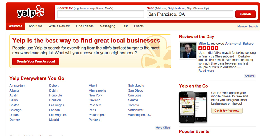
Task: Go to the Seattle city page
Action: (133, 100)
